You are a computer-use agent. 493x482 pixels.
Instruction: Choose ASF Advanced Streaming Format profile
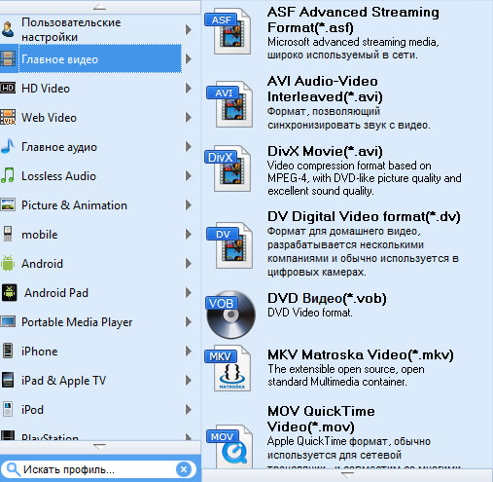[347, 33]
